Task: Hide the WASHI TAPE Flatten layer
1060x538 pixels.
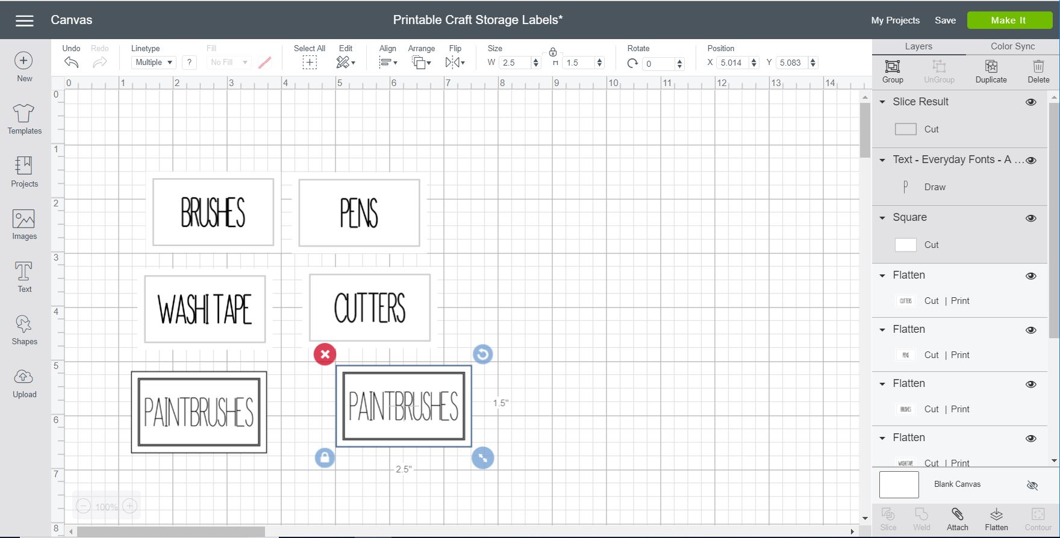Action: click(1031, 438)
